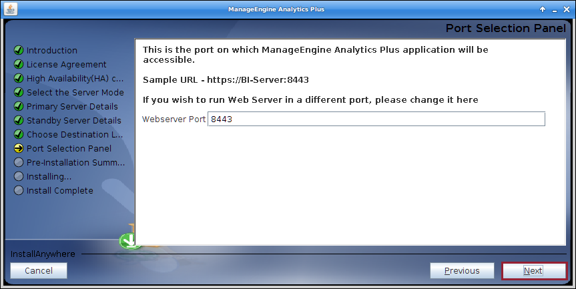Click the Port Selection Panel heading
576x289 pixels.
(506, 28)
